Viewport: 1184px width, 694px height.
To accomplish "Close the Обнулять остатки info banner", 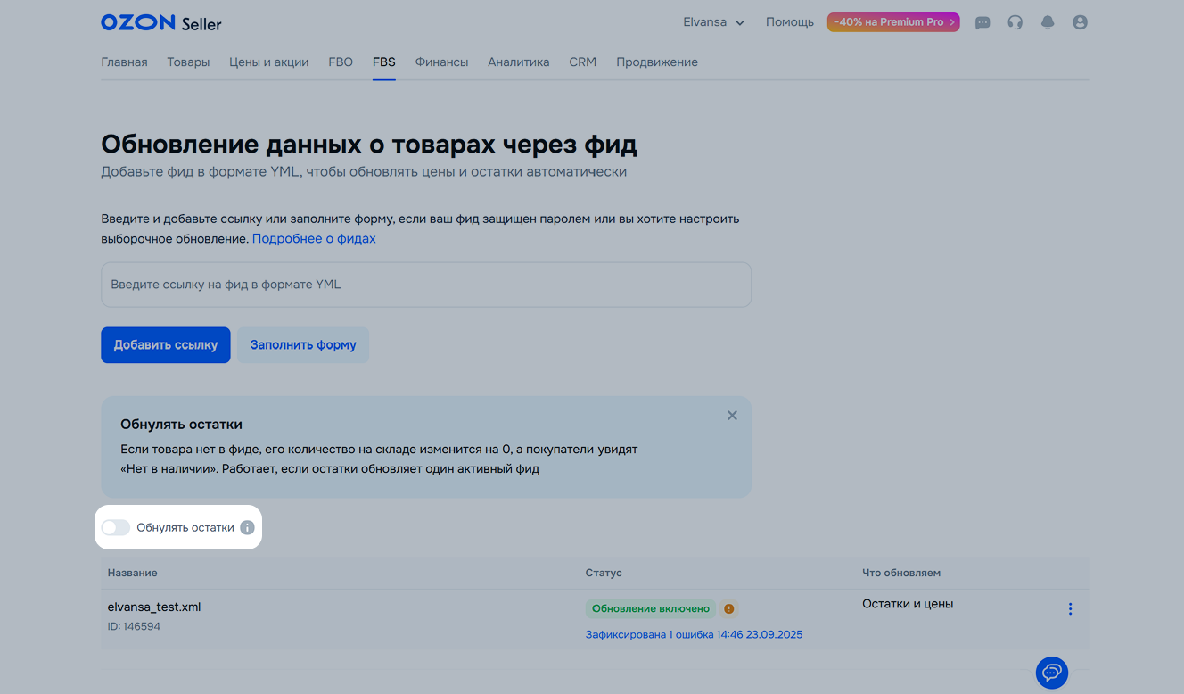I will pyautogui.click(x=732, y=416).
